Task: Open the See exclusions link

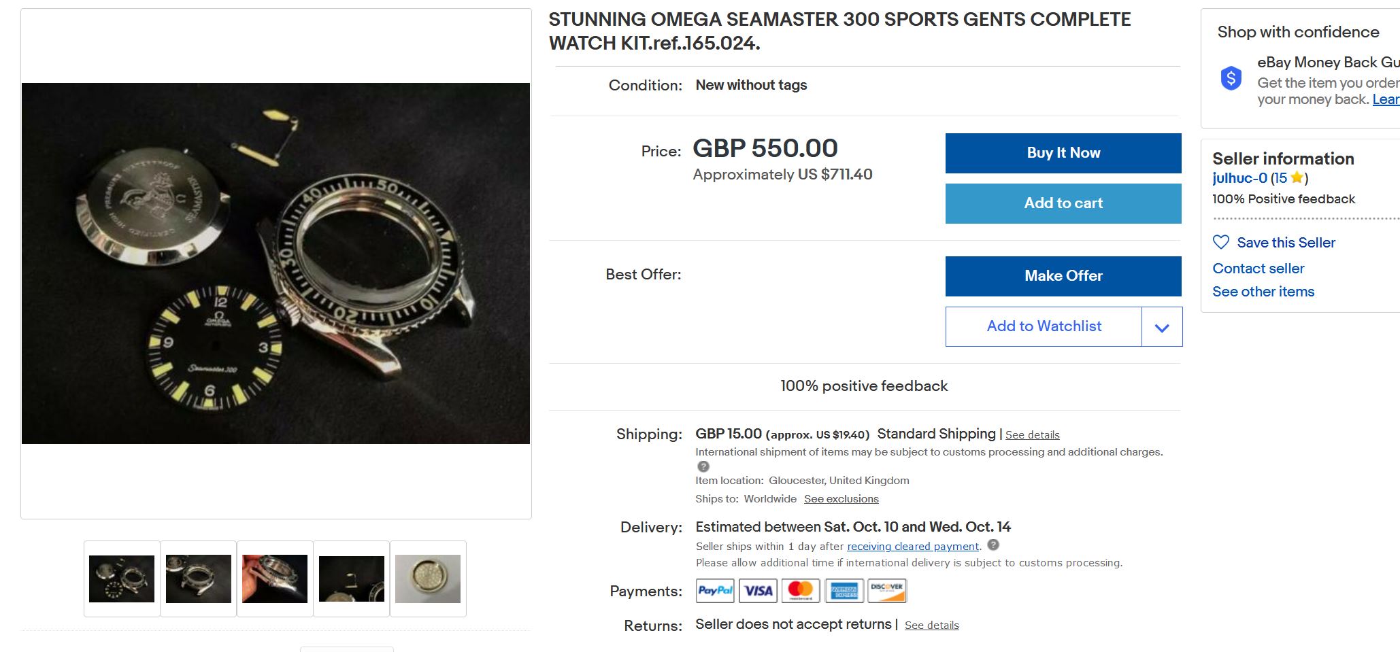Action: click(841, 499)
